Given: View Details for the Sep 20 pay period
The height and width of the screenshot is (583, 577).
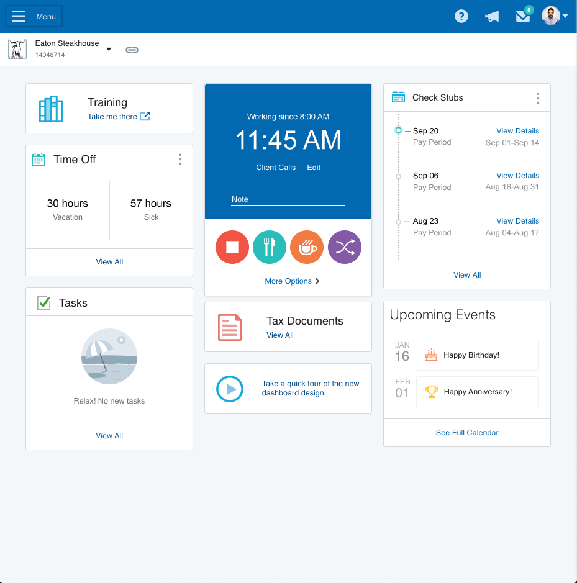Looking at the screenshot, I should click(517, 131).
